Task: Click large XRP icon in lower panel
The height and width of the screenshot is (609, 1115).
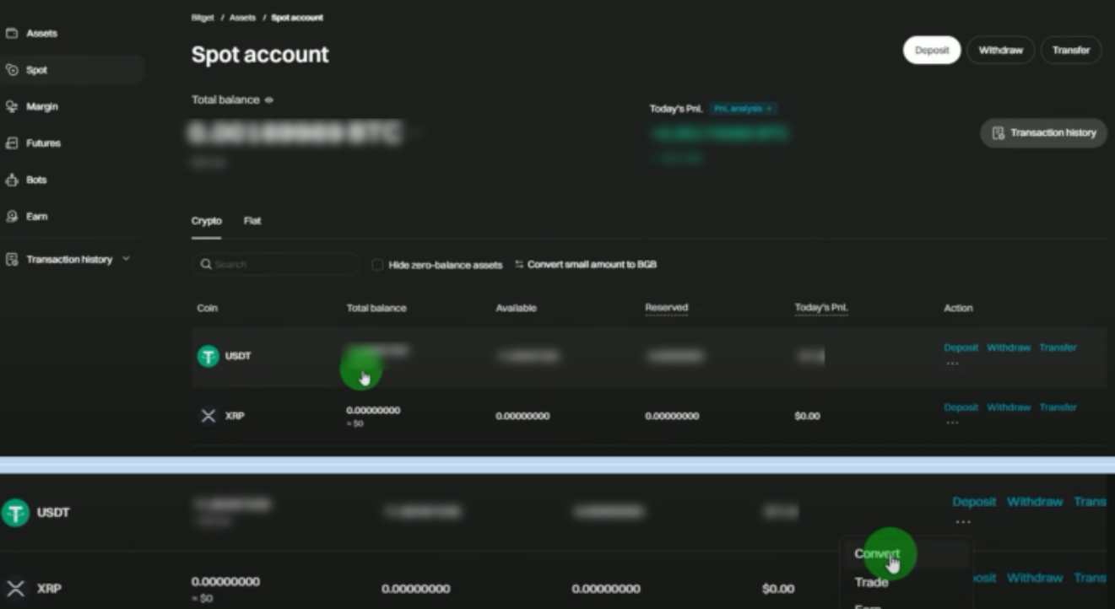Action: (15, 588)
